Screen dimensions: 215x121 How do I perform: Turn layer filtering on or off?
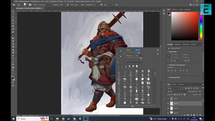tap(203, 88)
